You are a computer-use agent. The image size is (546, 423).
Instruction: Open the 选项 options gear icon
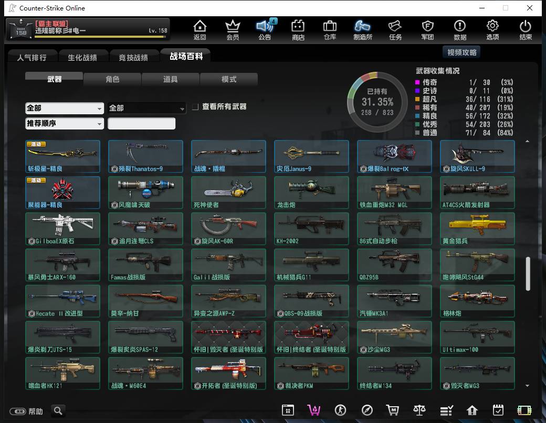[x=492, y=29]
